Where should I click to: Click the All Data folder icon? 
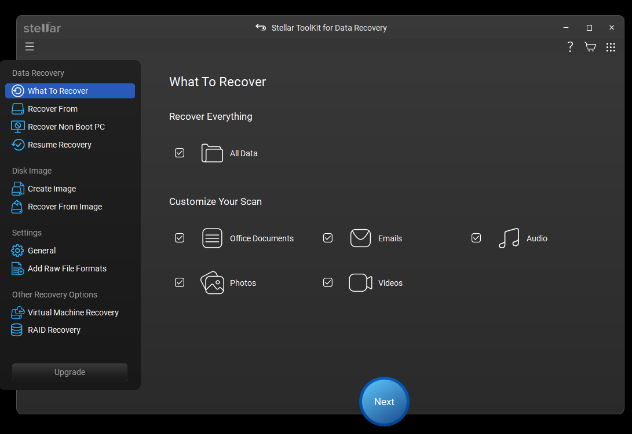tap(212, 153)
